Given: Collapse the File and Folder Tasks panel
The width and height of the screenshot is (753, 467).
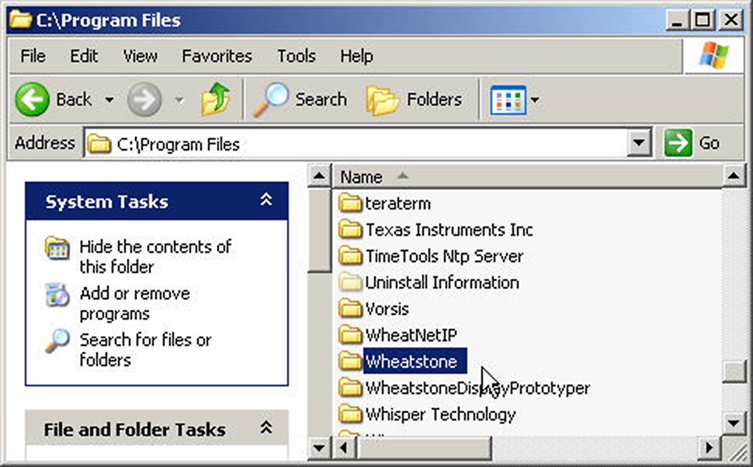Looking at the screenshot, I should (x=266, y=427).
